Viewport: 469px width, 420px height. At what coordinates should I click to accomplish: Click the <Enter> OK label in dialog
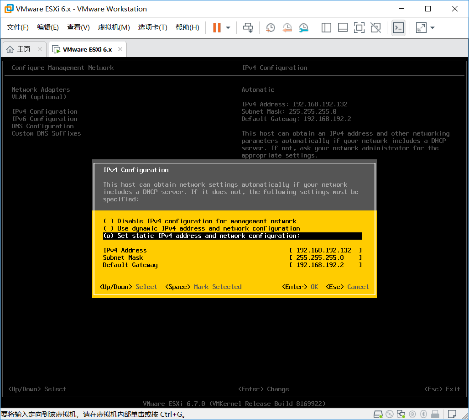tap(300, 287)
